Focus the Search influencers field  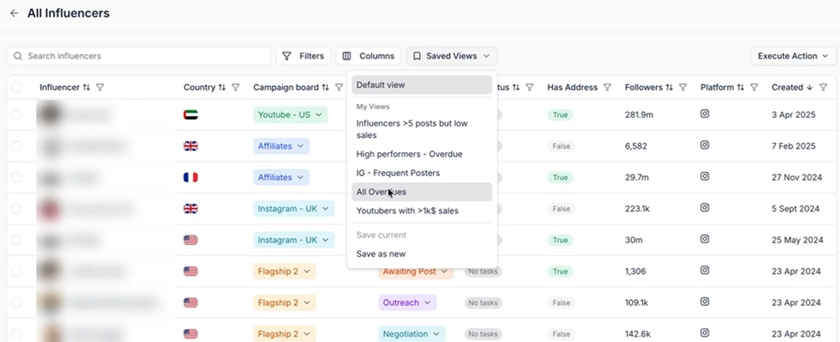(x=138, y=56)
